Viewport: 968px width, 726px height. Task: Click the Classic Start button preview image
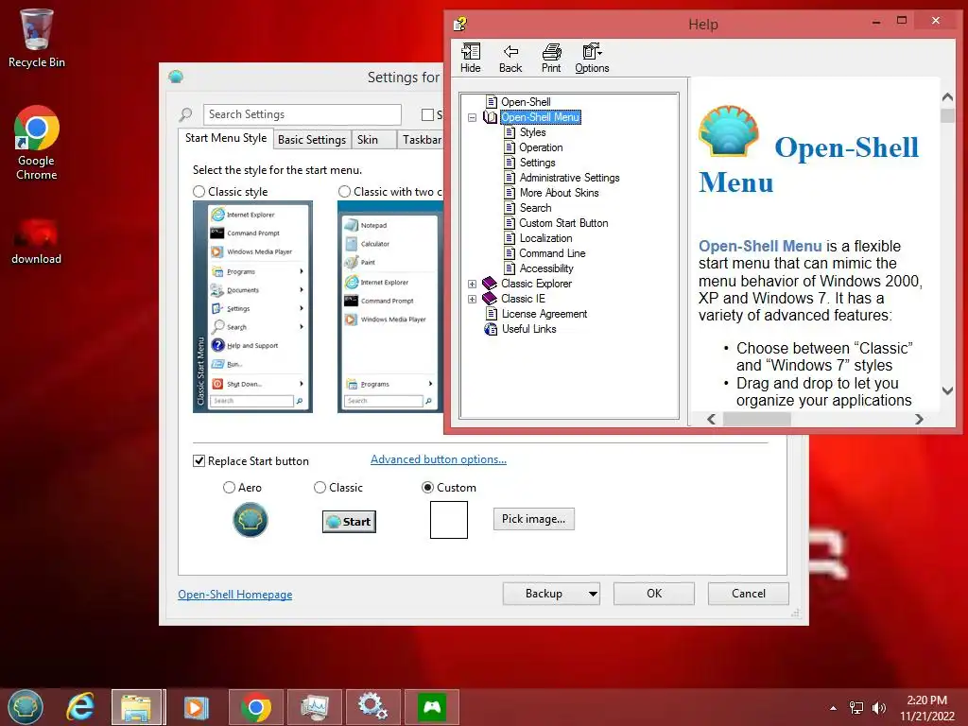pyautogui.click(x=350, y=522)
